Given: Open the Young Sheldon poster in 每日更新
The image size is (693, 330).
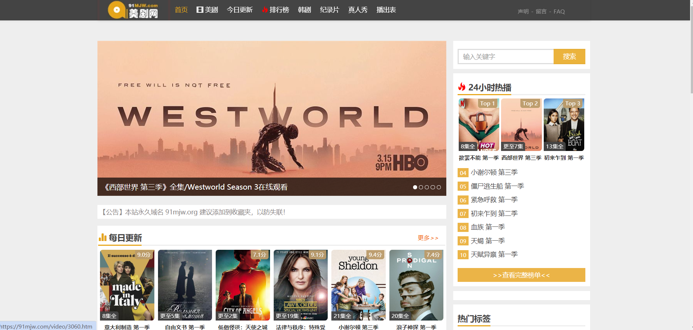Looking at the screenshot, I should [x=358, y=285].
